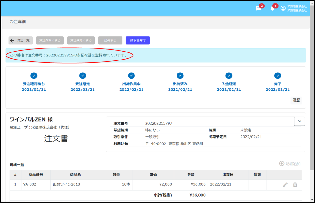The width and height of the screenshot is (315, 203).
Task: Click the delivery address 〒140-0002 東京都 品川区 東品川
Action: tap(174, 144)
